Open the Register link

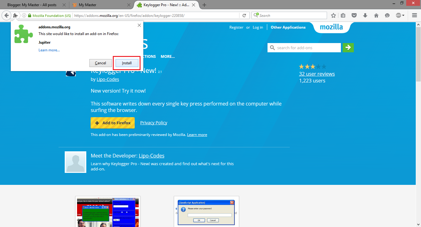point(236,27)
